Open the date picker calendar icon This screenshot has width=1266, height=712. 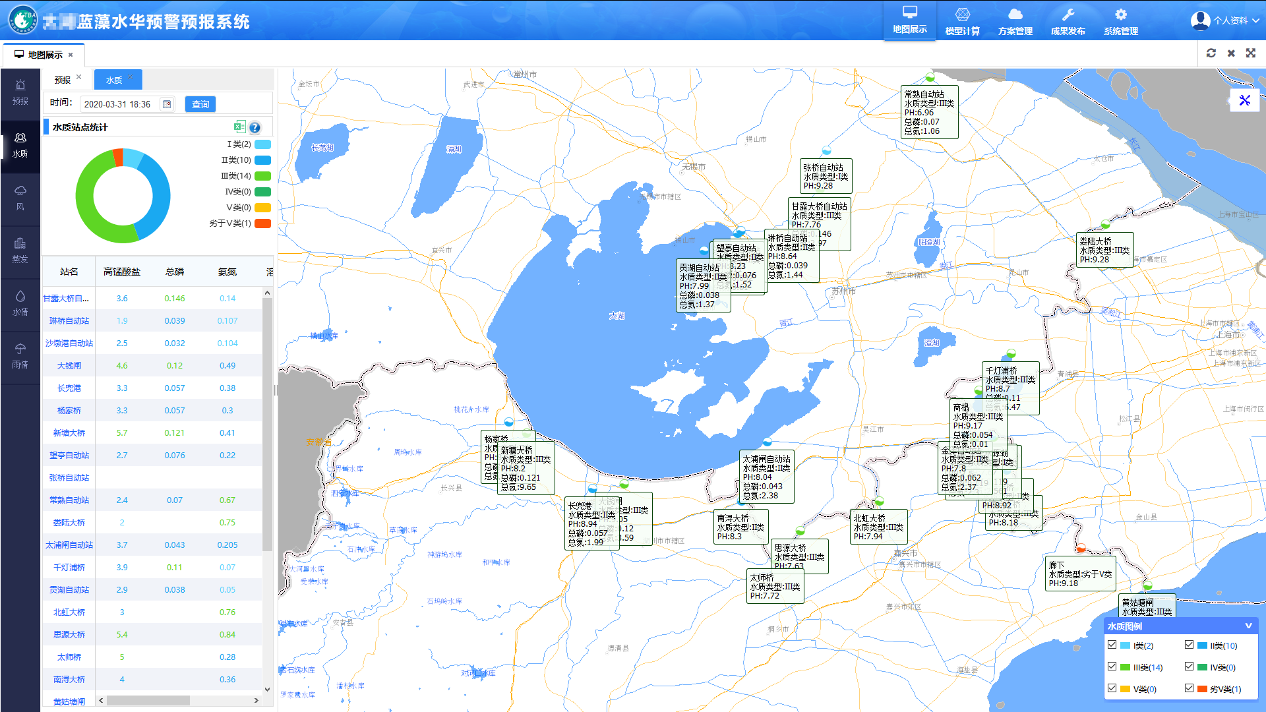pyautogui.click(x=167, y=104)
